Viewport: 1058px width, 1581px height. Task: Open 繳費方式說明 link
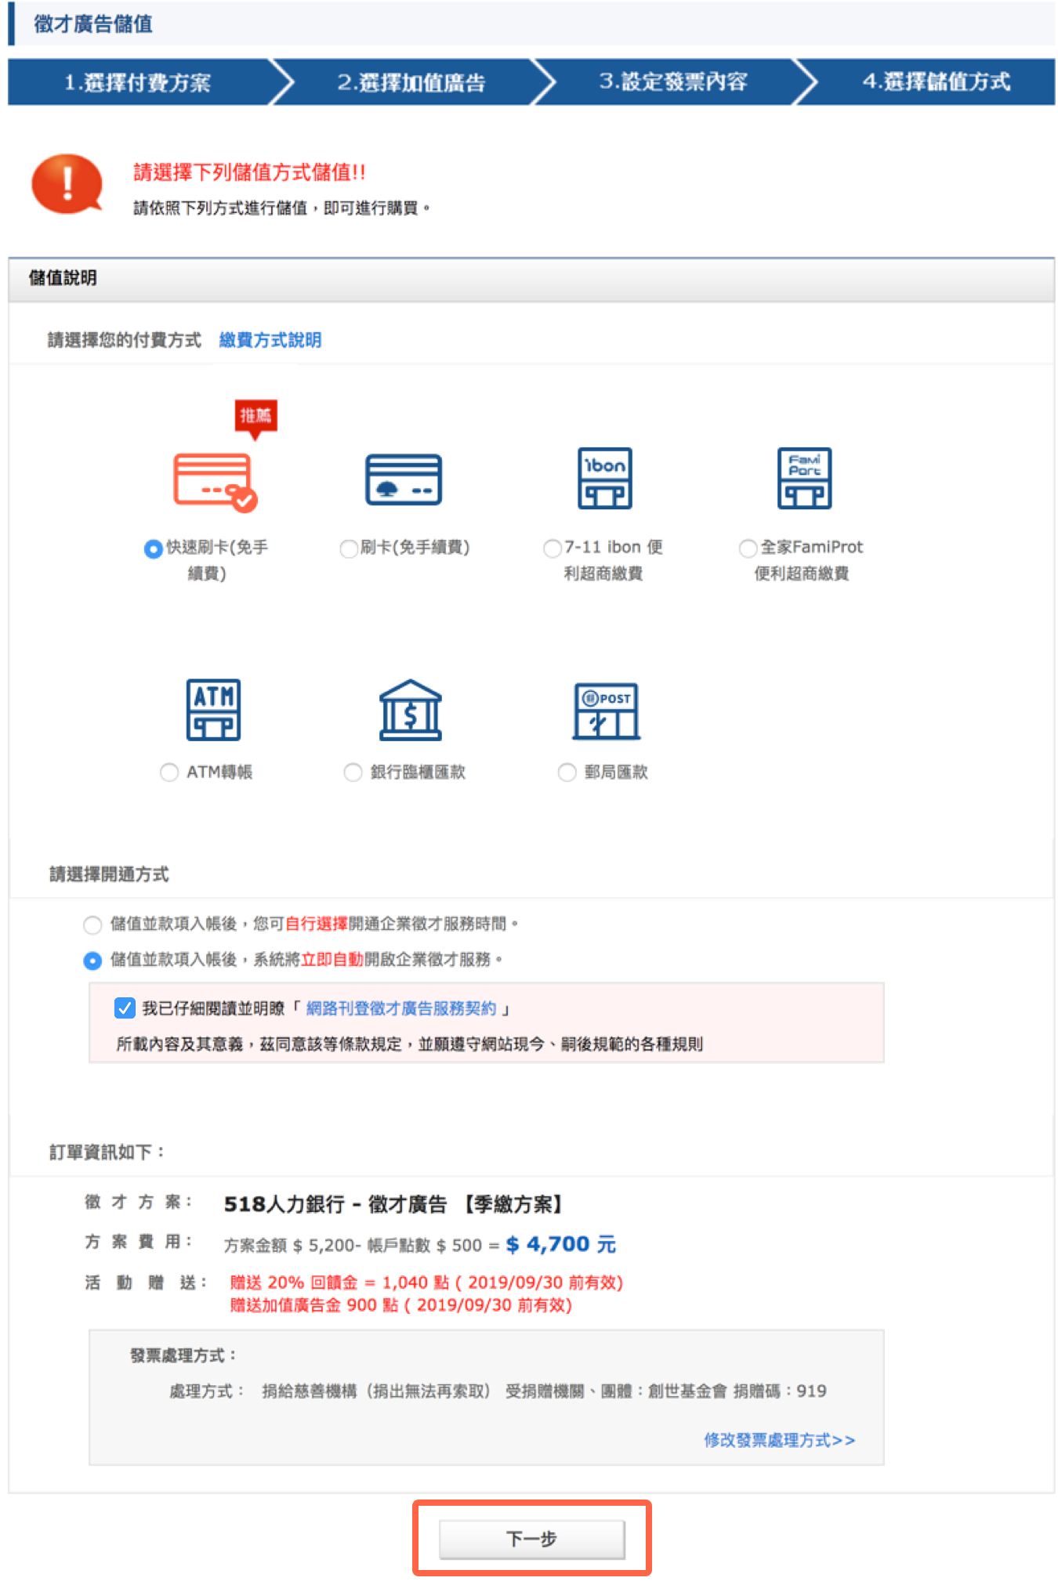[270, 340]
